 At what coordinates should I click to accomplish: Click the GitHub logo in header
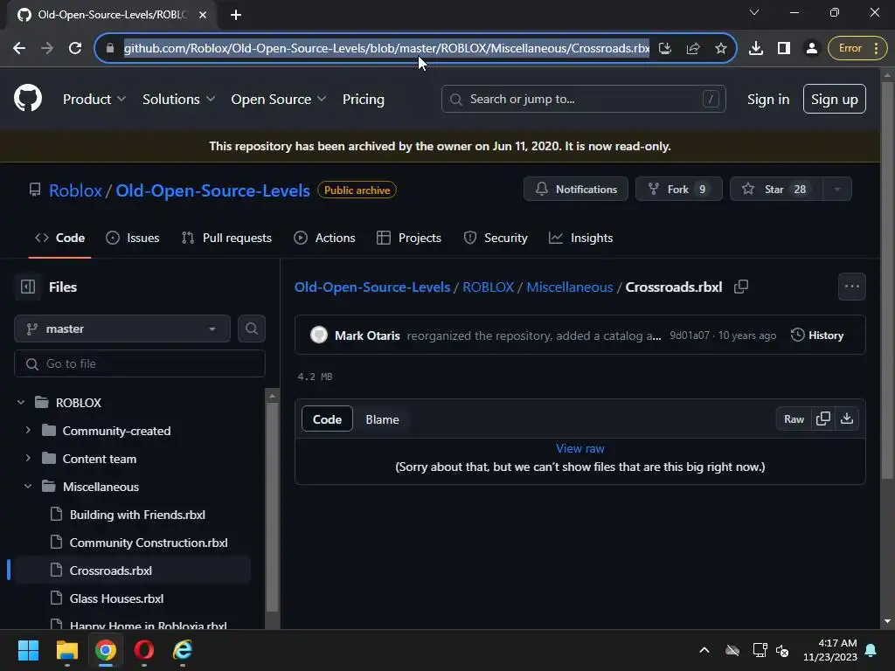[x=27, y=98]
